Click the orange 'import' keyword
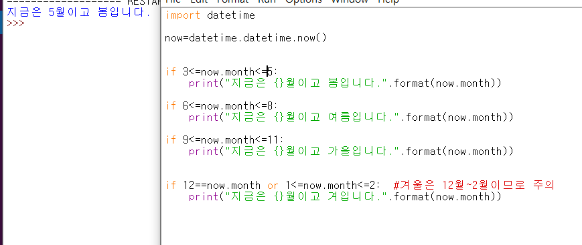This screenshot has height=245, width=582. [x=183, y=15]
